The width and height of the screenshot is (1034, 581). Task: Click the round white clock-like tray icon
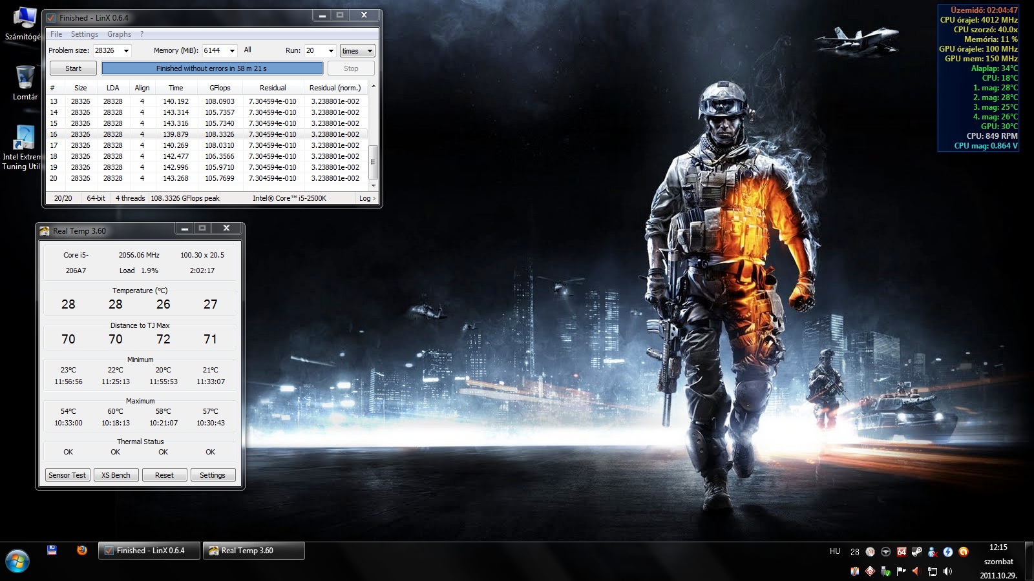point(870,552)
